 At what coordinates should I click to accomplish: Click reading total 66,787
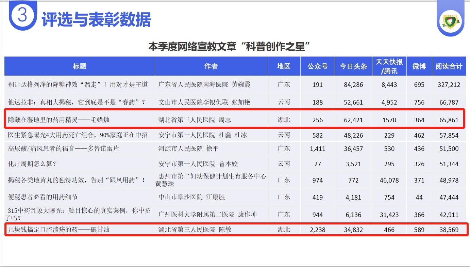click(449, 102)
